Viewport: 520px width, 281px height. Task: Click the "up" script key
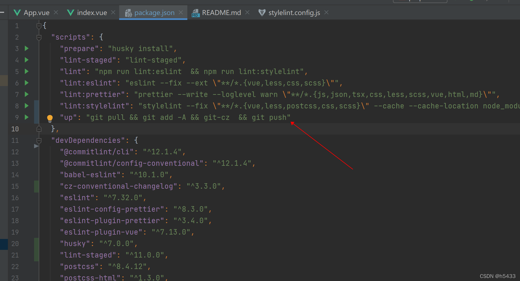click(68, 117)
